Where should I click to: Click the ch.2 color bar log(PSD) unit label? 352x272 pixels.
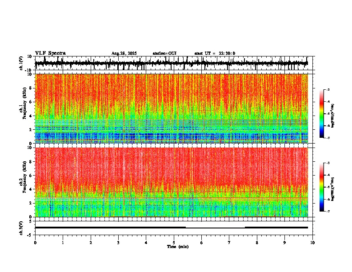[x=333, y=189]
